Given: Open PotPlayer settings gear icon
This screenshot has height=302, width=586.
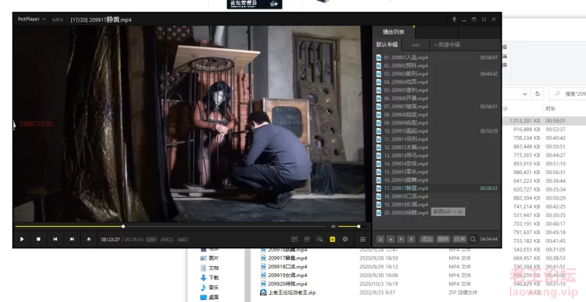Looking at the screenshot, I should coord(345,239).
